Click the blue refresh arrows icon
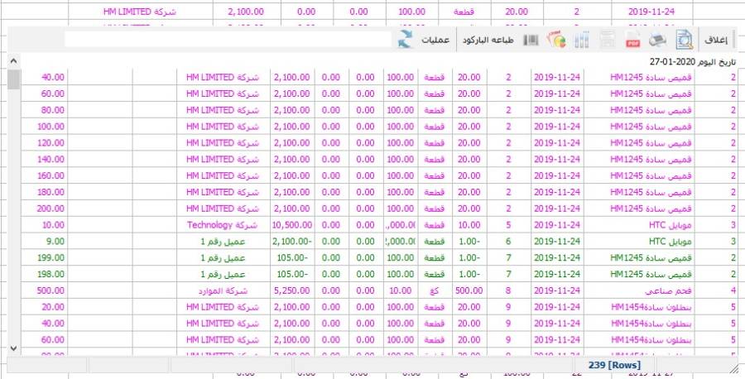This screenshot has height=379, width=745. click(406, 40)
